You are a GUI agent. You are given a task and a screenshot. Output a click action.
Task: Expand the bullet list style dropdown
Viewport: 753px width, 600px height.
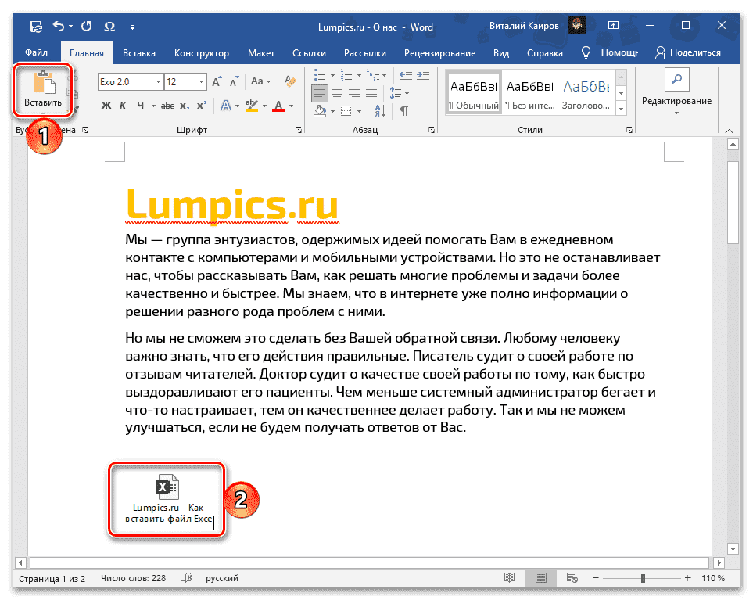[332, 75]
